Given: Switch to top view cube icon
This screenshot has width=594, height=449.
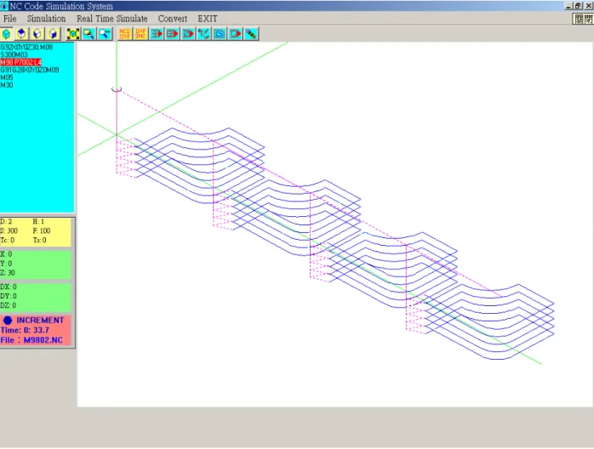Looking at the screenshot, I should pos(22,34).
